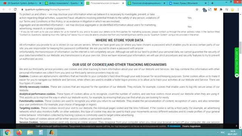The width and height of the screenshot is (242, 136).
Task: Open the green online participants side widget
Action: (x=237, y=62)
